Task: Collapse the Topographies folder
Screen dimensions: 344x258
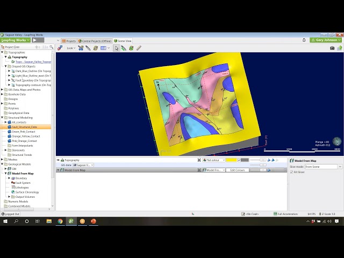Action: [x=2, y=53]
